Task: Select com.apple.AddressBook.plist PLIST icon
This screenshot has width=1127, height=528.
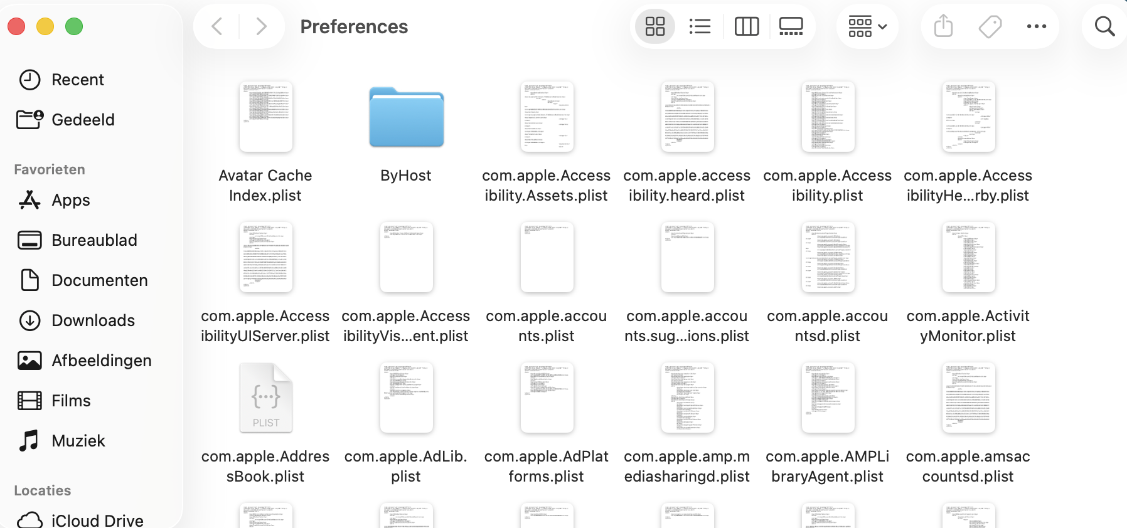Action: tap(265, 398)
